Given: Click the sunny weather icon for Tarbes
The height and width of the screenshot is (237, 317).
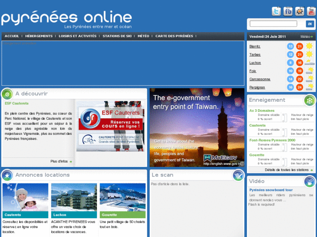Looking at the screenshot, I should tap(309, 54).
